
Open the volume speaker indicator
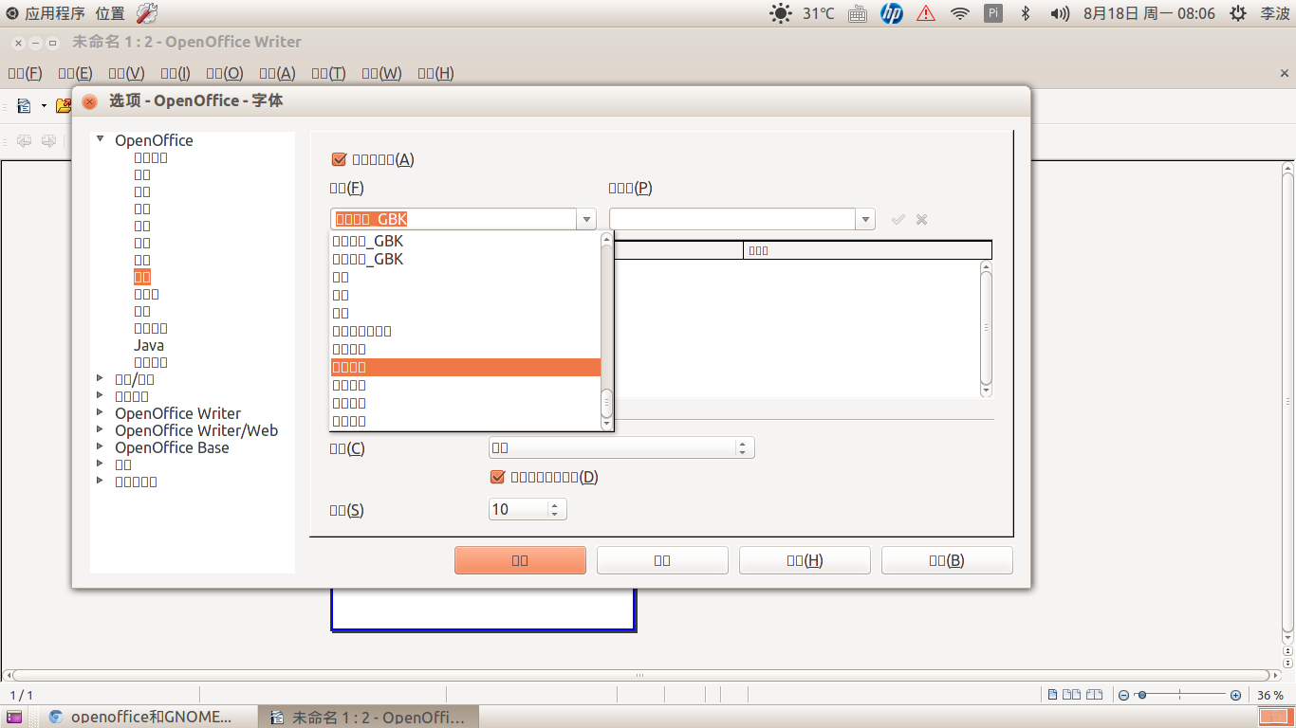pos(1060,13)
